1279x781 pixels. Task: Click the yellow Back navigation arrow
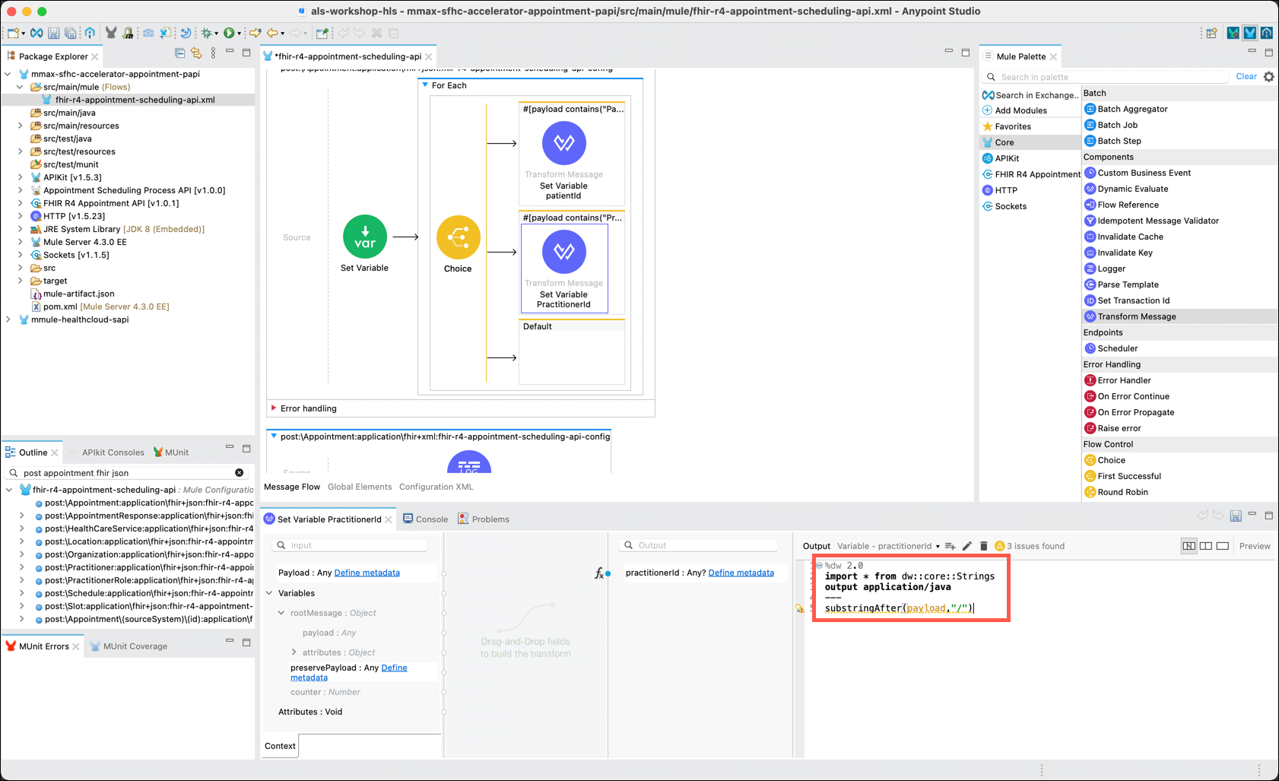pyautogui.click(x=272, y=33)
